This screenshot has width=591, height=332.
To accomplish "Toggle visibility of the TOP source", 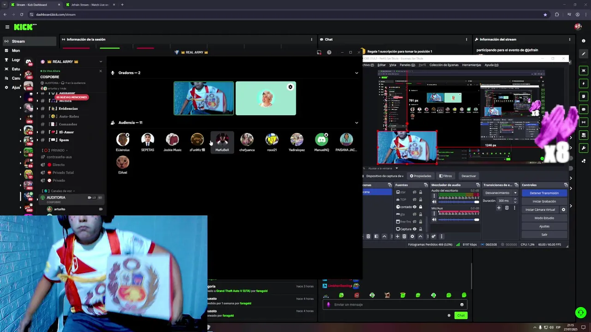I will point(415,199).
